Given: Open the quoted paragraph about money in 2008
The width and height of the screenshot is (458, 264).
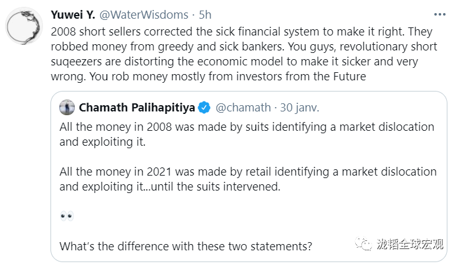Looking at the screenshot, I should click(246, 134).
